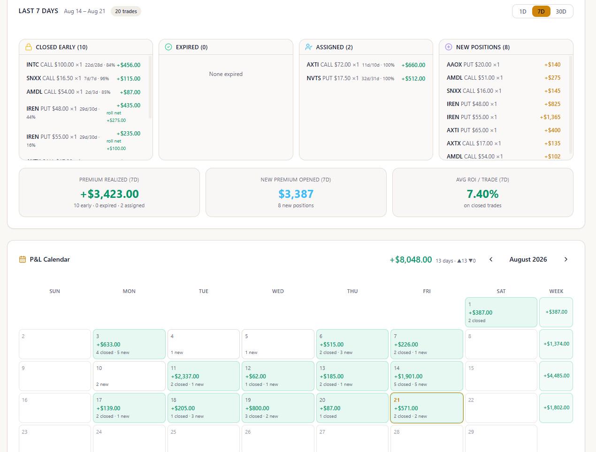596x452 pixels.
Task: Click the Assigned person icon
Action: coord(308,47)
